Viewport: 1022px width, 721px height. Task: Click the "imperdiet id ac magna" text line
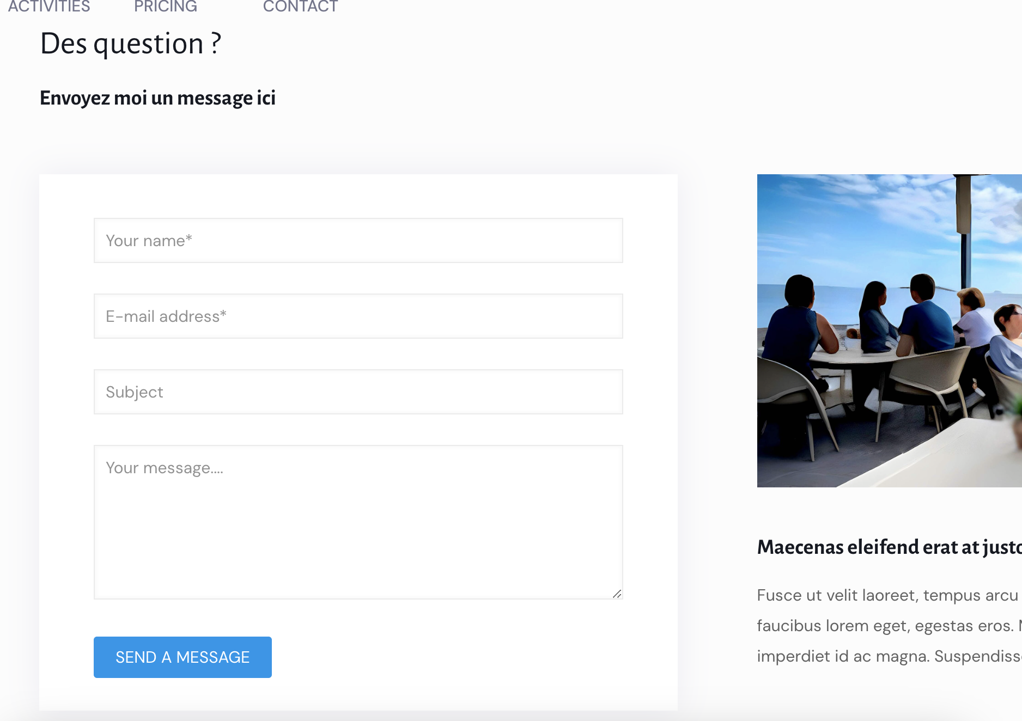coord(888,656)
